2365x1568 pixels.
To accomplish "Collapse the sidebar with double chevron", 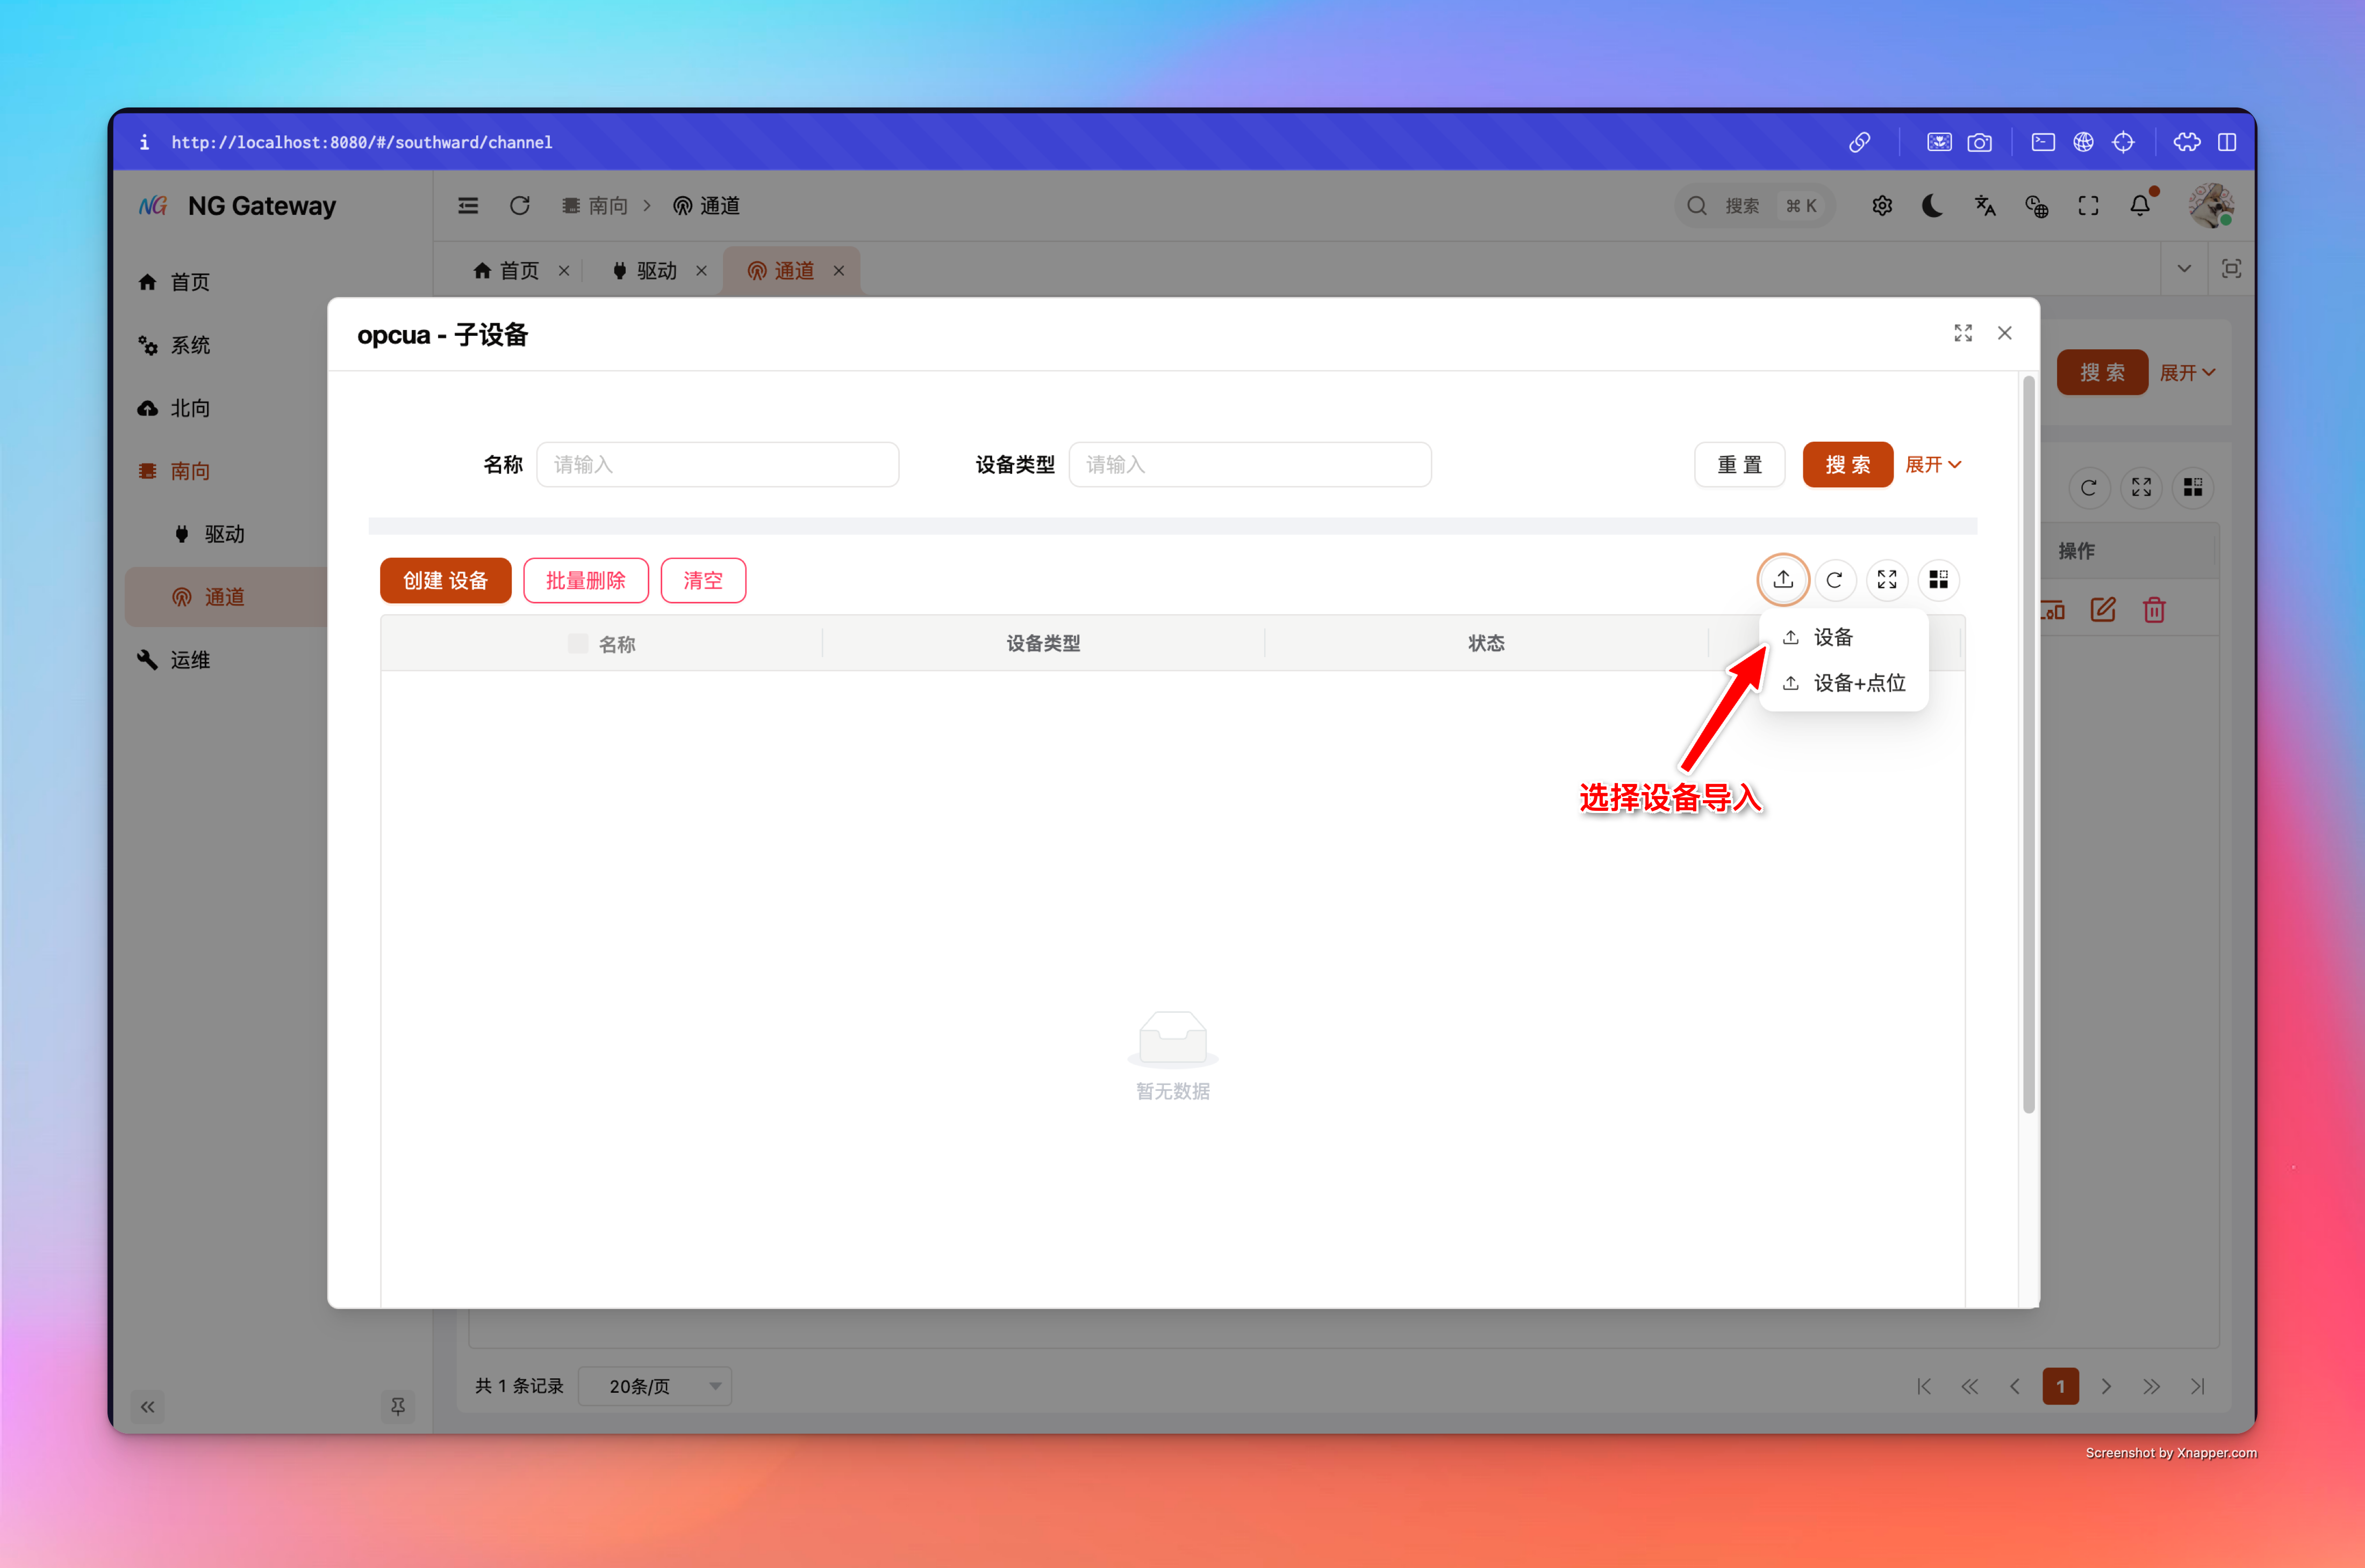I will 148,1406.
